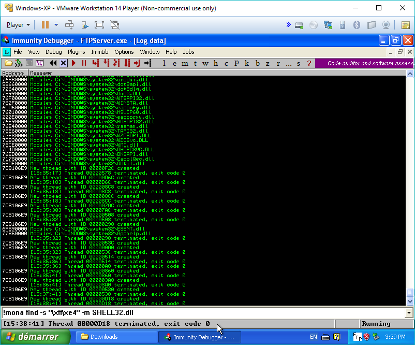Open the ImmLib menu
Viewport: 415px width, 345px height.
point(99,52)
